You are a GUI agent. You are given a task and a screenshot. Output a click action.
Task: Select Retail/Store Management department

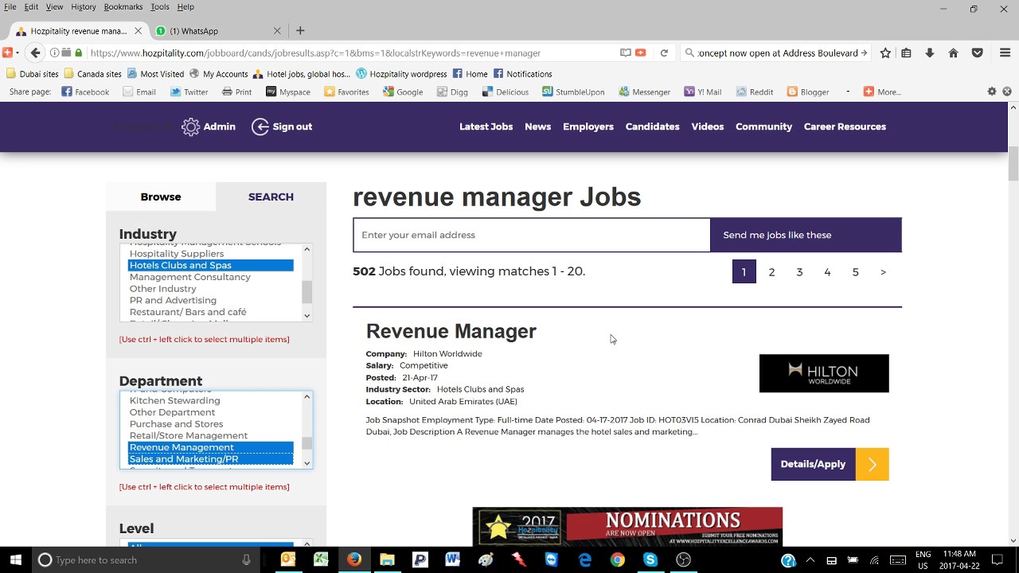(211, 435)
